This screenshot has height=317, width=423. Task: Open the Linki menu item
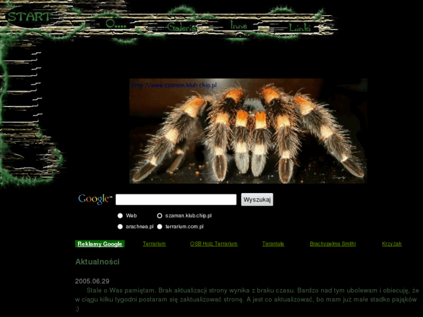click(300, 27)
